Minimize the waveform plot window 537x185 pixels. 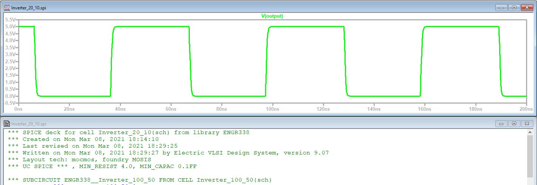pos(501,8)
